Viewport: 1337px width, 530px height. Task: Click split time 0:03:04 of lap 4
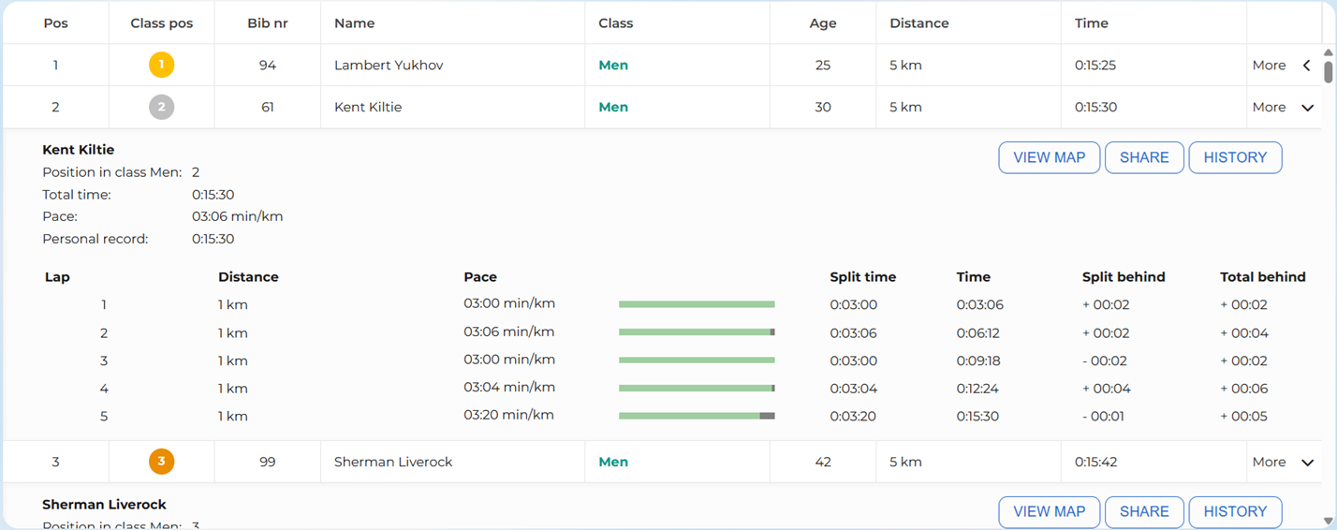(854, 389)
